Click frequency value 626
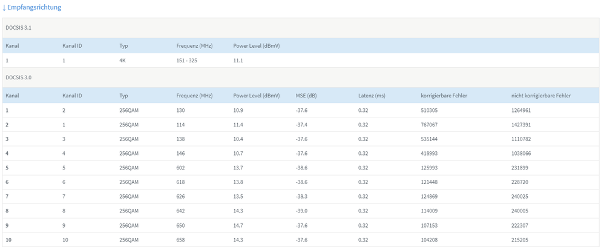Screen dimensions: 604x247 (x=180, y=197)
